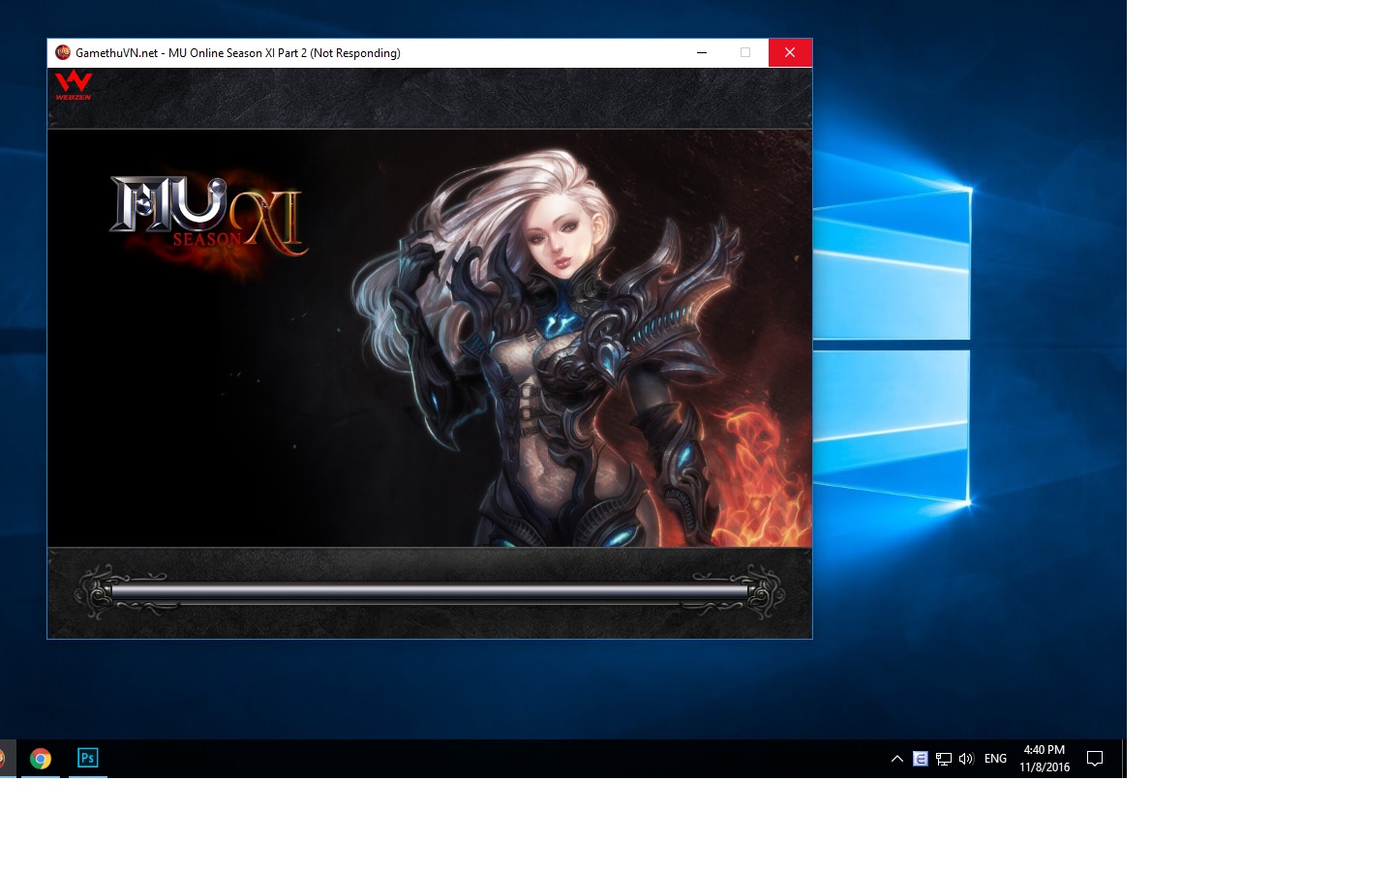Click the launcher title text 'GamethuVN.net'
This screenshot has width=1394, height=871.
[x=116, y=53]
